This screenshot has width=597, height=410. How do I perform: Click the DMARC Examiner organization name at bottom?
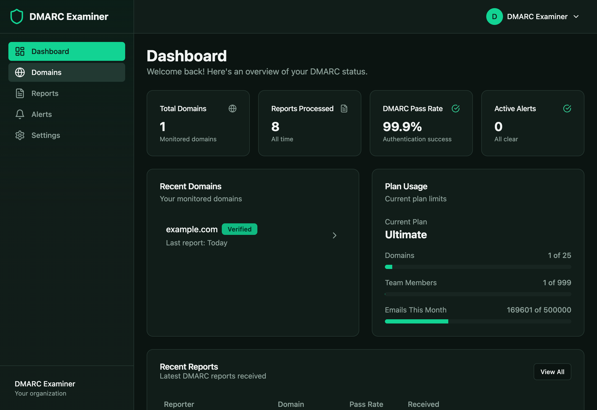(x=45, y=384)
